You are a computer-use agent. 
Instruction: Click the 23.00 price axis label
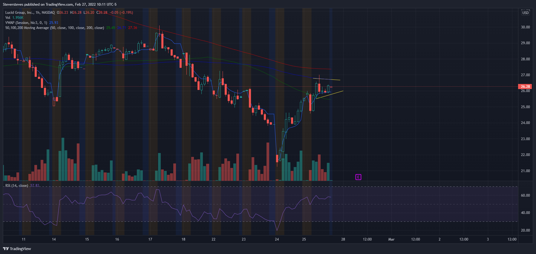click(x=525, y=139)
